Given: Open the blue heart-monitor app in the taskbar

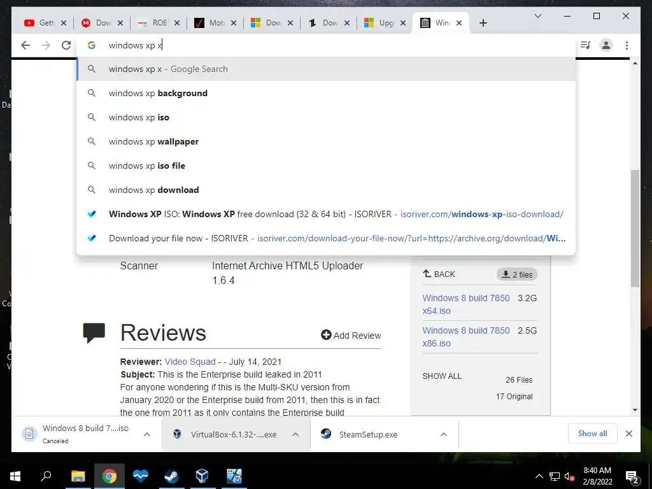Looking at the screenshot, I should coord(141,476).
